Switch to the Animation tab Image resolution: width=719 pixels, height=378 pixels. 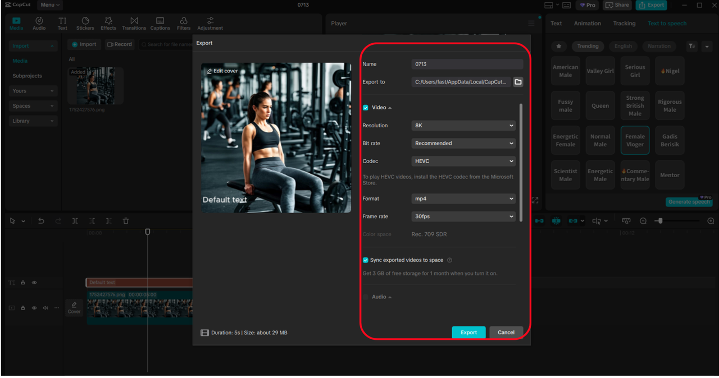tap(587, 24)
